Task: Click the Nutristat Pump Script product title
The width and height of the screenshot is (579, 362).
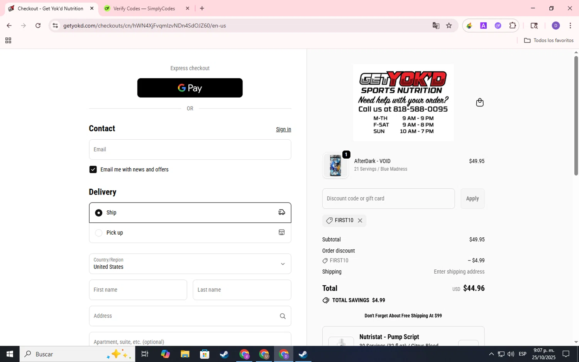Action: [389, 337]
